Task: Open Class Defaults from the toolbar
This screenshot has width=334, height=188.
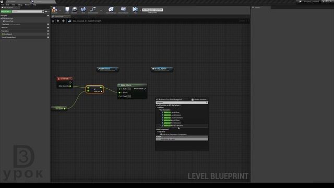Action: (123, 9)
